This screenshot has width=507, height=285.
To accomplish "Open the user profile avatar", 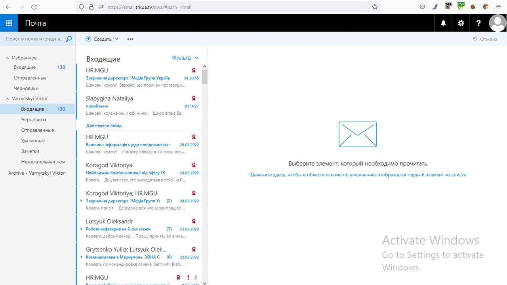I will tap(497, 23).
